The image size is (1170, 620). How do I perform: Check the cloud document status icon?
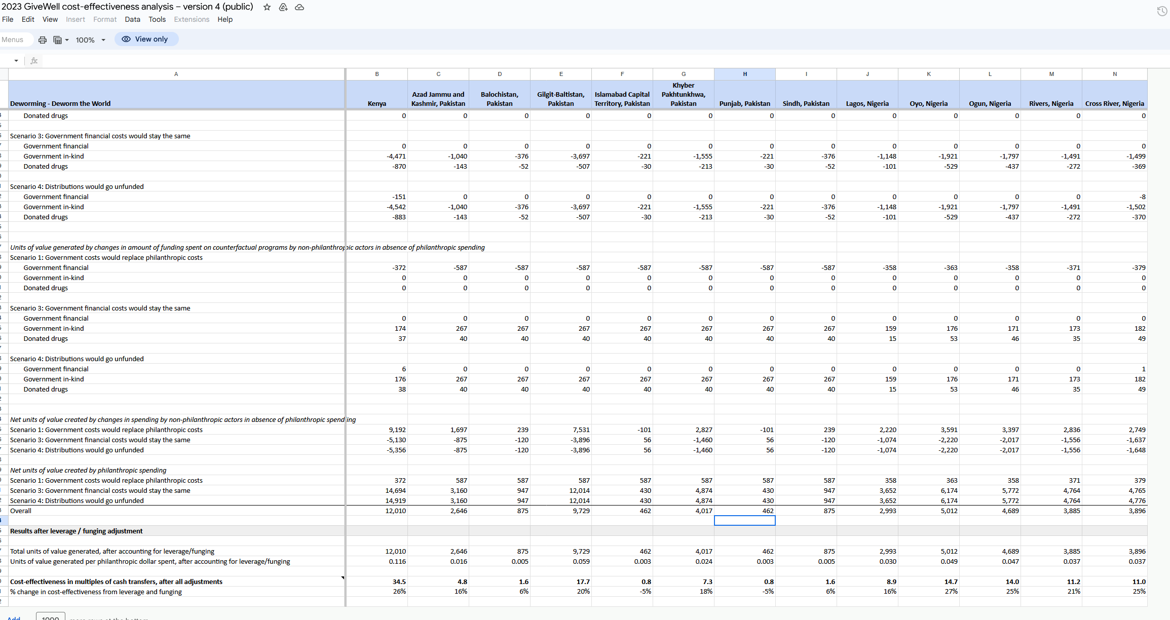tap(299, 7)
